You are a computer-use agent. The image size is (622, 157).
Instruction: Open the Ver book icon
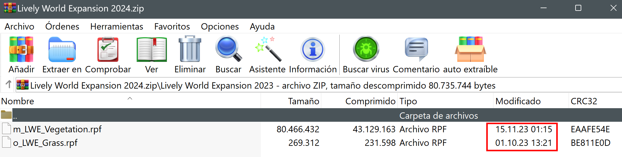151,49
